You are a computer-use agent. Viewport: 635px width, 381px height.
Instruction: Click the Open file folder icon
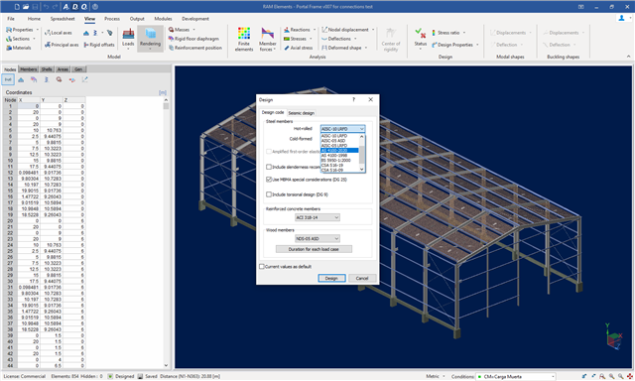click(x=26, y=7)
